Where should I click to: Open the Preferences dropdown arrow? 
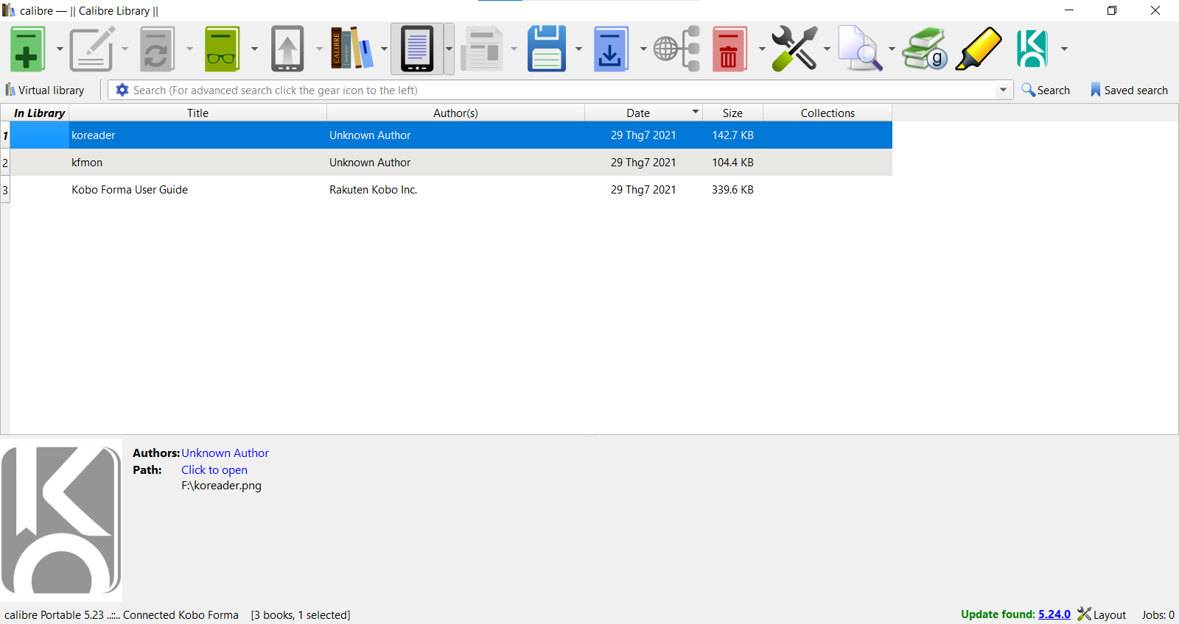click(x=827, y=49)
